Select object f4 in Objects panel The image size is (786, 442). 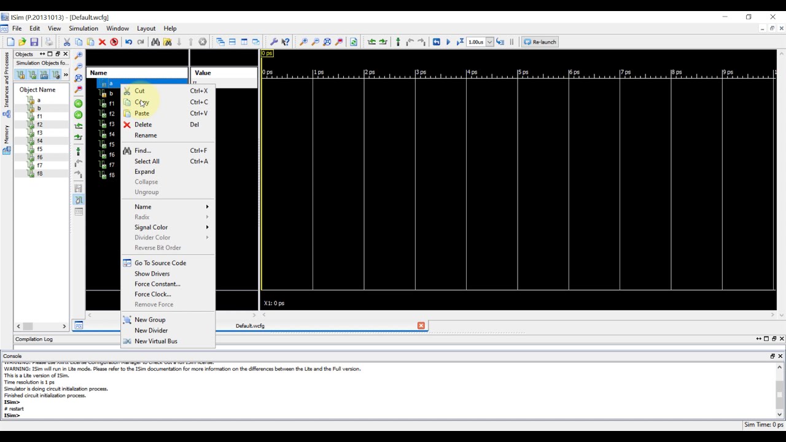point(40,141)
